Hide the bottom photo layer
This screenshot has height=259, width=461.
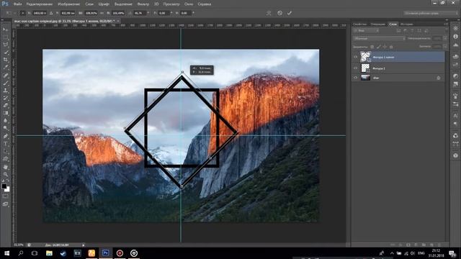[355, 78]
